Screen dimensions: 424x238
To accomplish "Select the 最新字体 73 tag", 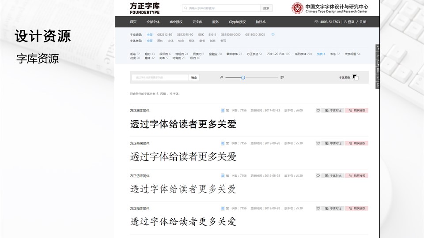I will [234, 54].
